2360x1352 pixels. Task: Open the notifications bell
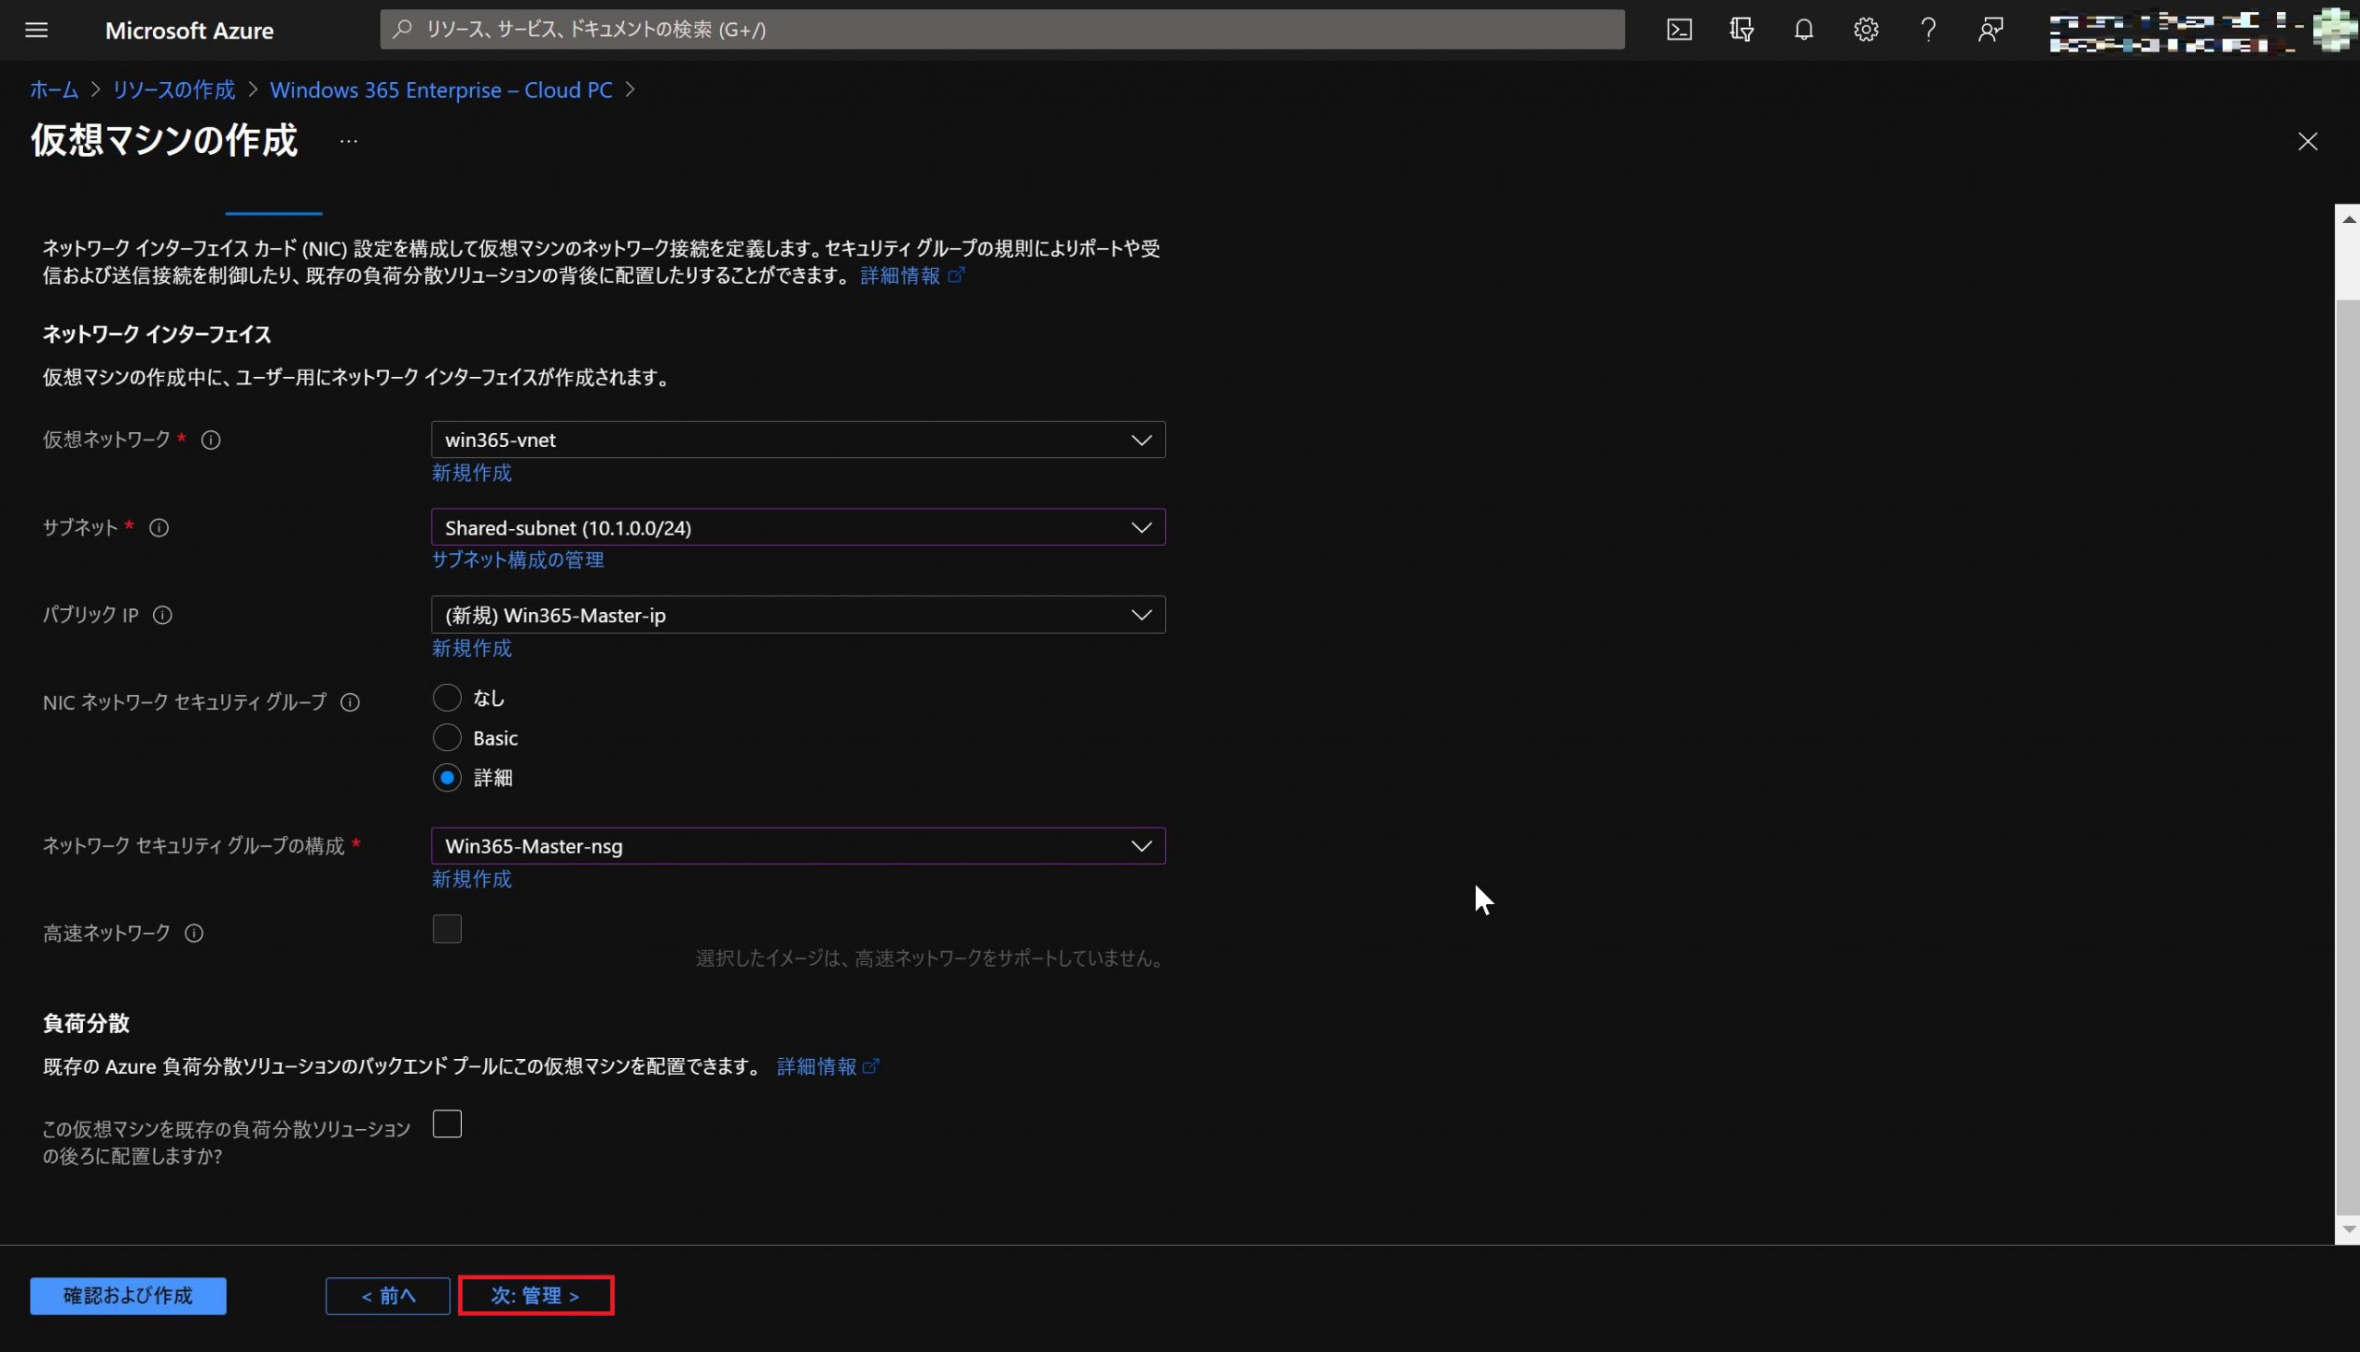(x=1803, y=29)
